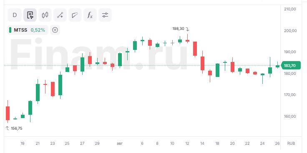The width and height of the screenshot is (307, 153).
Task: Click the large red candle near 14
Action: [202, 63]
